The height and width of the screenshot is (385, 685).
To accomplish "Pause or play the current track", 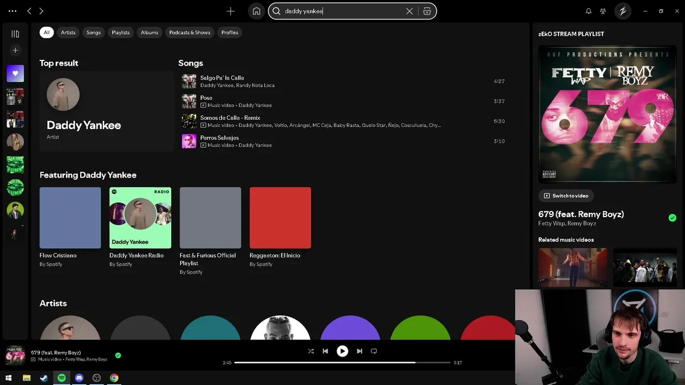I will click(x=342, y=351).
